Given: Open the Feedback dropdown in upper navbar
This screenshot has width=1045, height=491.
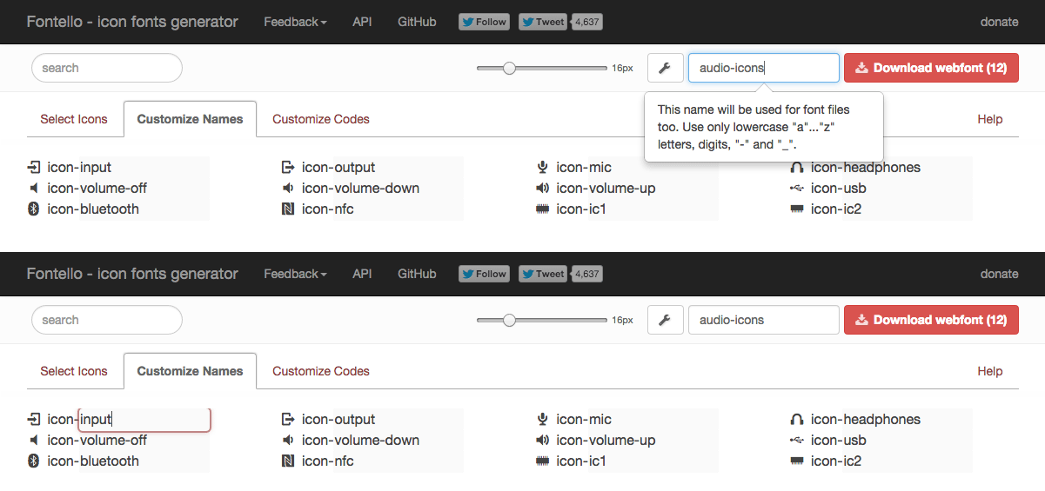Looking at the screenshot, I should pyautogui.click(x=295, y=22).
